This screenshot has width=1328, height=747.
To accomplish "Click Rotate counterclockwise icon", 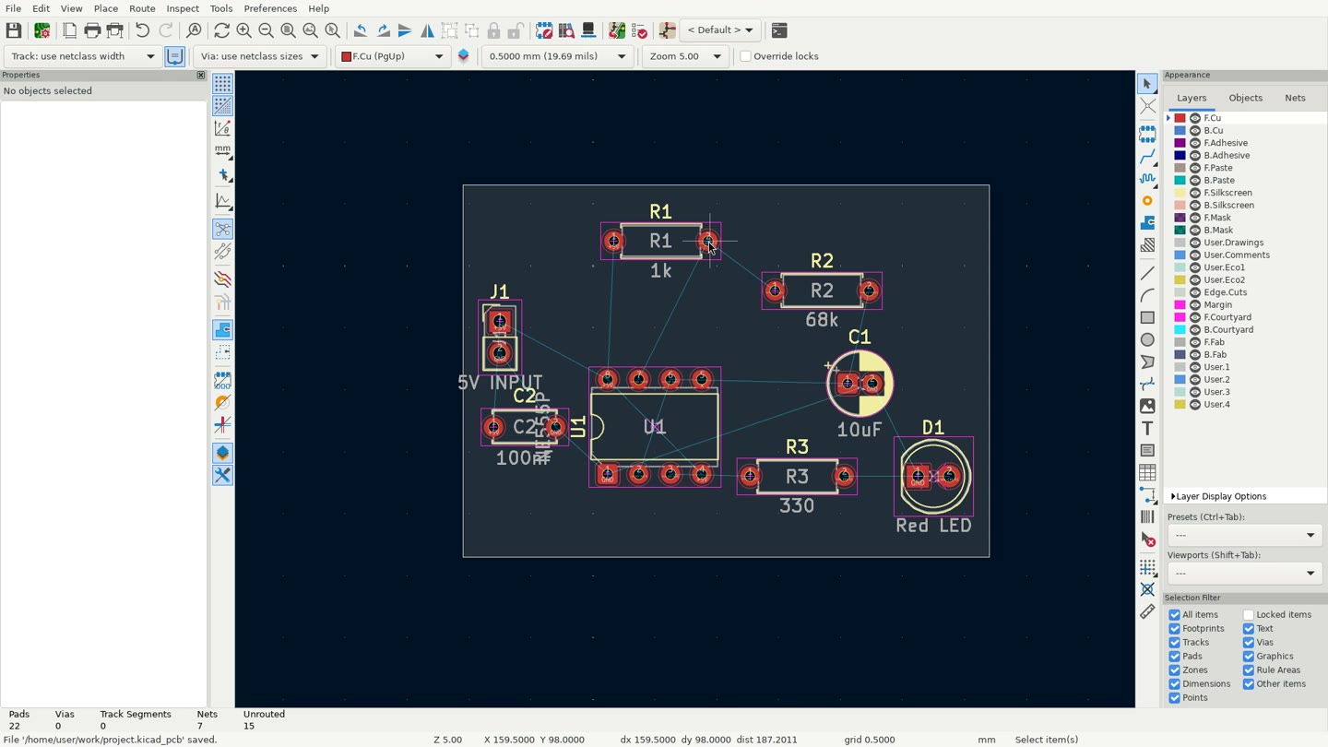I will 361,30.
